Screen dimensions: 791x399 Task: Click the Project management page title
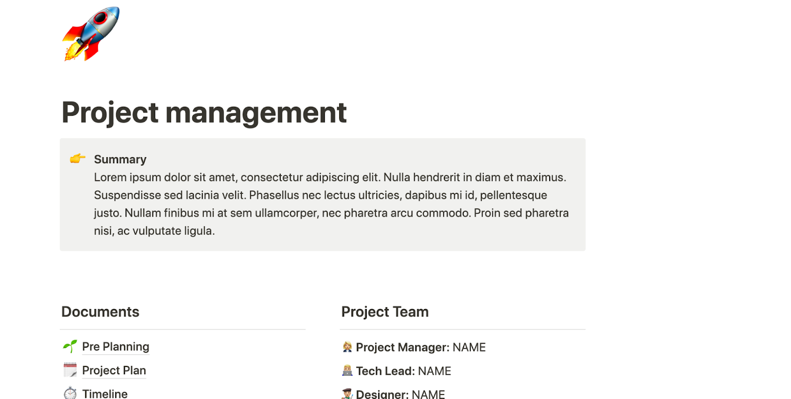point(204,112)
